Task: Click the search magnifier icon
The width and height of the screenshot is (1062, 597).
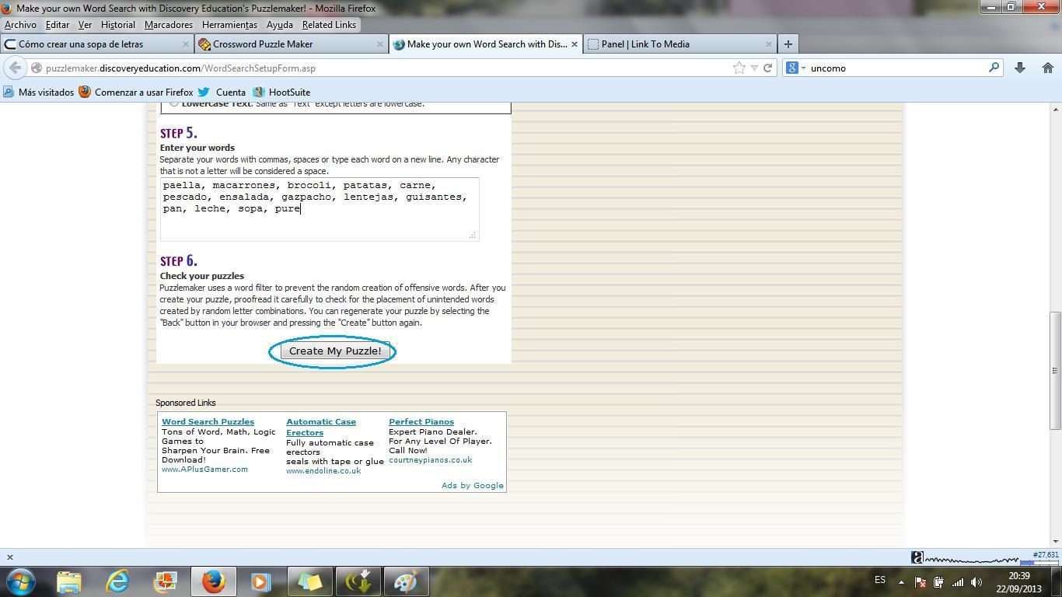Action: tap(993, 68)
